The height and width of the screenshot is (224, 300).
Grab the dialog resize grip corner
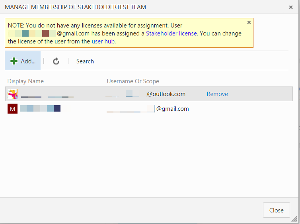click(294, 219)
